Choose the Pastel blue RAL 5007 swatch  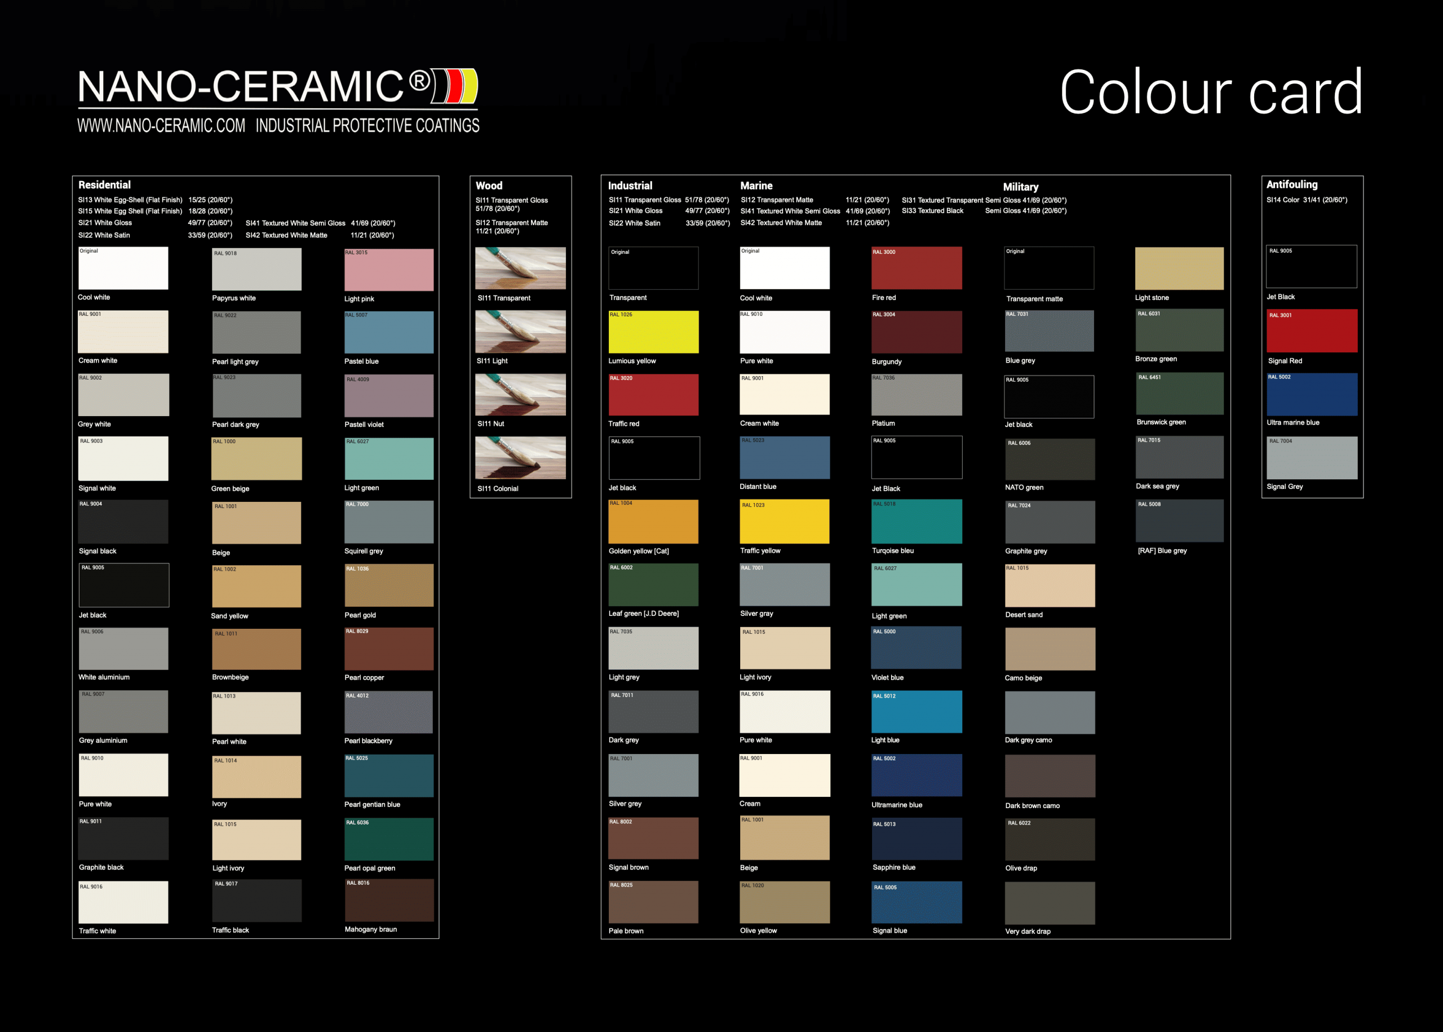(389, 332)
